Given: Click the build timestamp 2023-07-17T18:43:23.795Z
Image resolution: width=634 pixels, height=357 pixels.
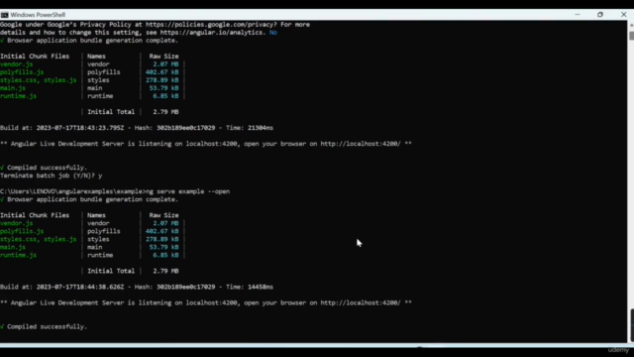Looking at the screenshot, I should pyautogui.click(x=80, y=128).
